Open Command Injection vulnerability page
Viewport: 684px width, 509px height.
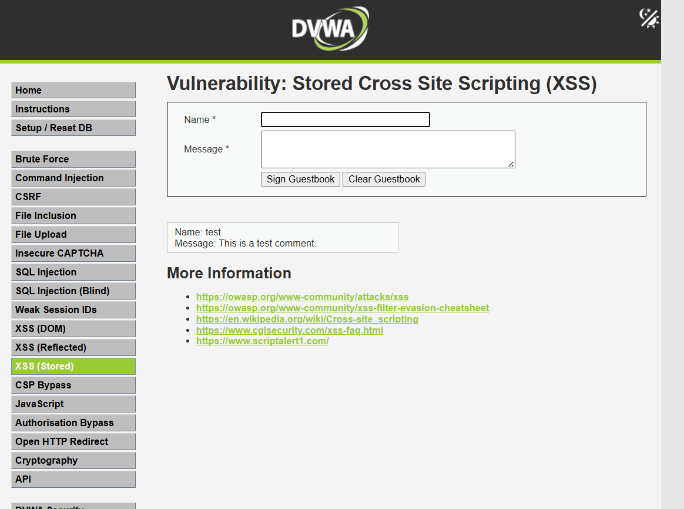point(73,178)
